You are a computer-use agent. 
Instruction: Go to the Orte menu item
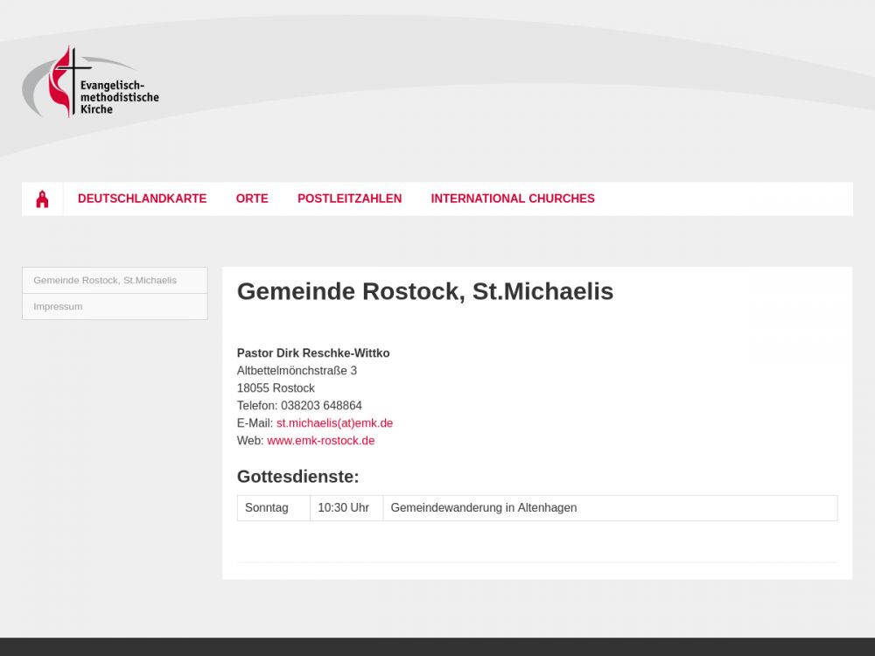[x=252, y=199]
